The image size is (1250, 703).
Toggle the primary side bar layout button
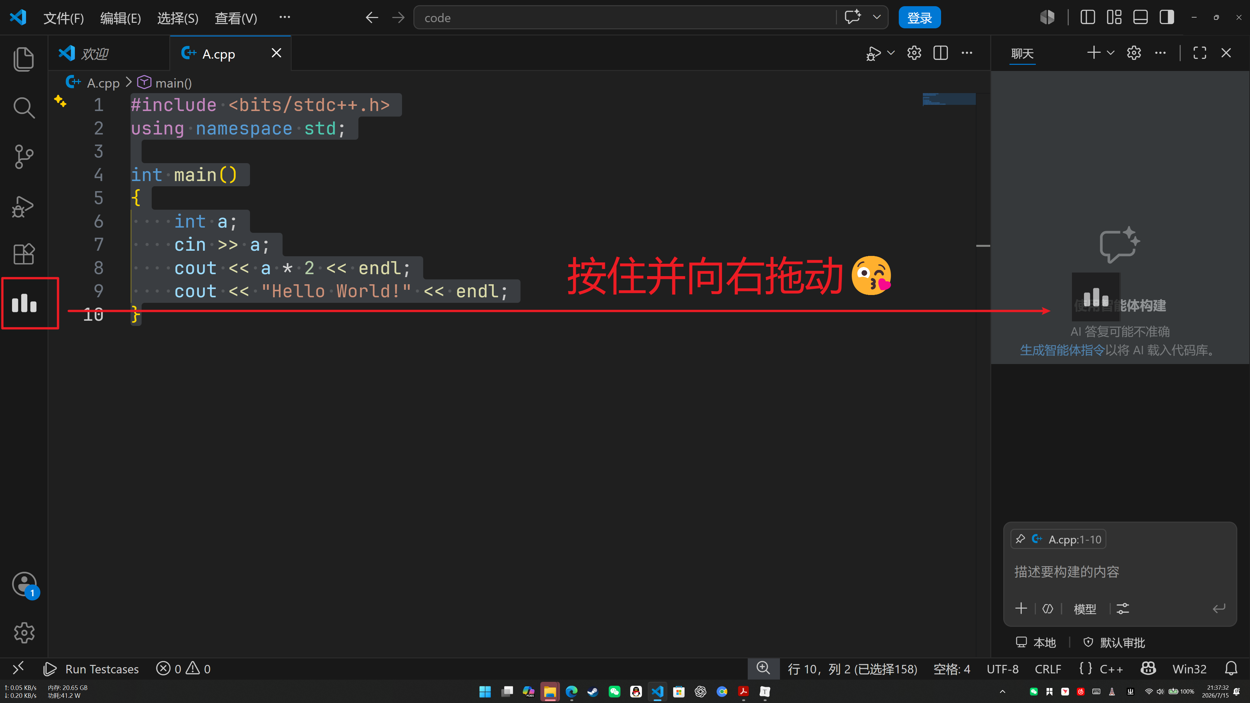1088,18
